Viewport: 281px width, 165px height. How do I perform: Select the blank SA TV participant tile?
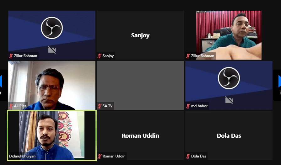tap(140, 85)
